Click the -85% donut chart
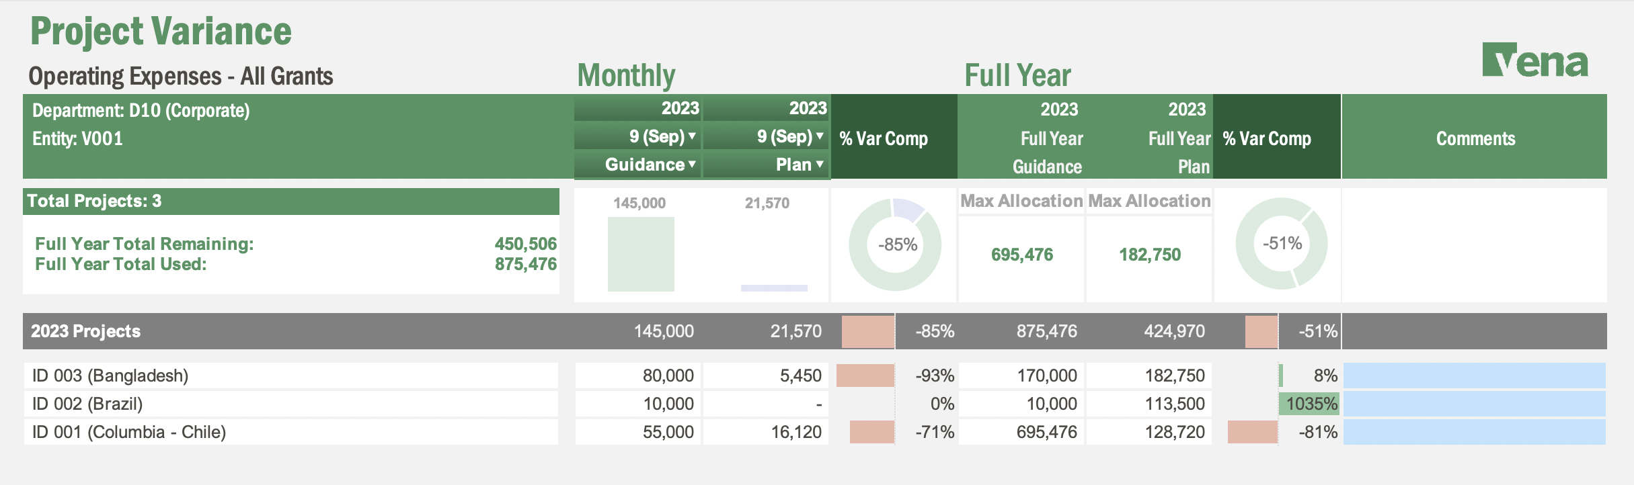The width and height of the screenshot is (1634, 485). tap(894, 245)
